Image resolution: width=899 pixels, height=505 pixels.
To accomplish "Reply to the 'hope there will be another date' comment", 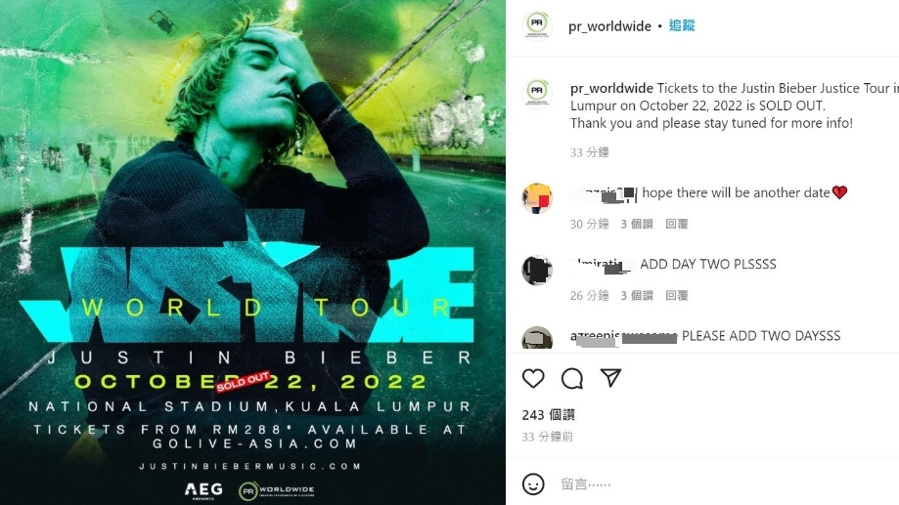I will click(x=677, y=224).
